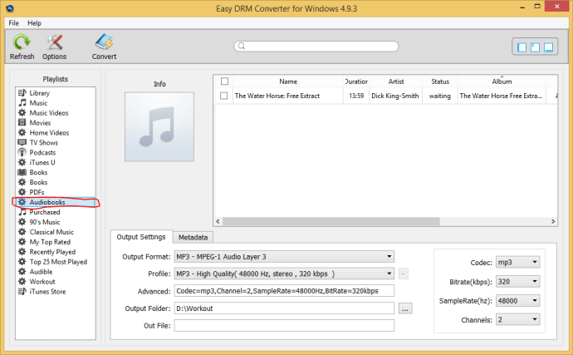The width and height of the screenshot is (573, 355).
Task: Click the track list scroll right arrow
Action: [x=553, y=221]
